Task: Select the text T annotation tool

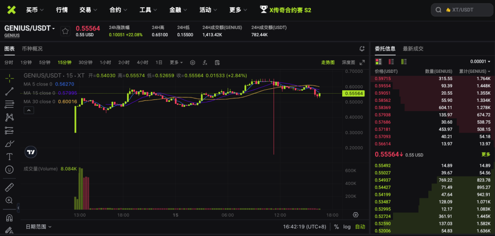Action: 10,156
